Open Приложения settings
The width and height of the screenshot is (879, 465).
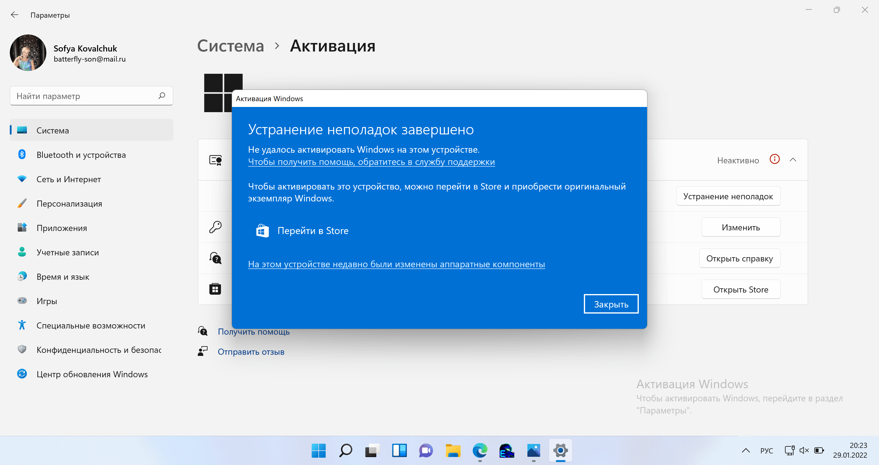pyautogui.click(x=92, y=228)
